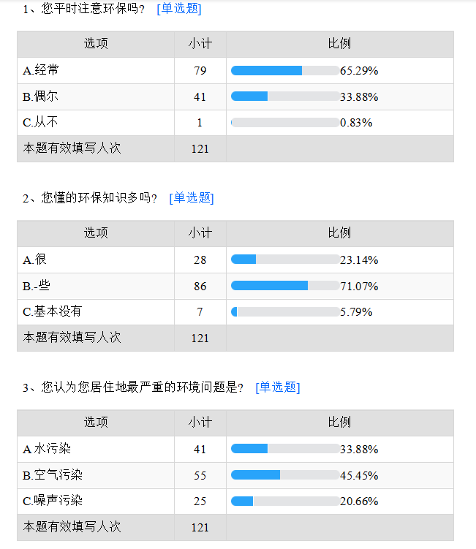Click the 选项 header in question 1 table

96,44
